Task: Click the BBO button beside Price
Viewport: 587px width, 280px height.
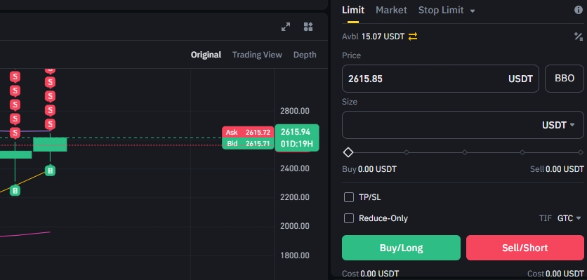Action: [x=564, y=79]
